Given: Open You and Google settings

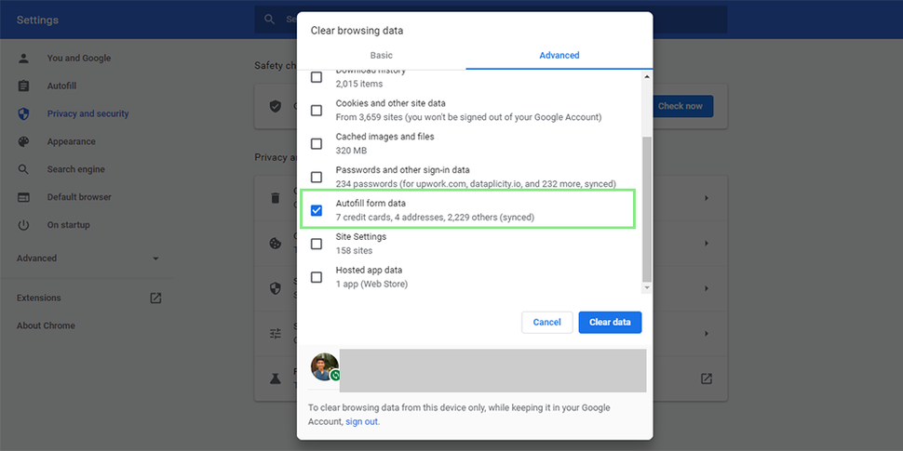Looking at the screenshot, I should click(79, 58).
